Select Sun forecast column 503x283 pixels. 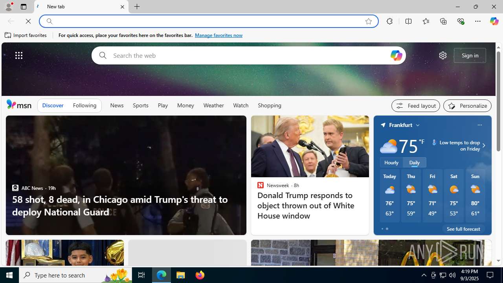[475, 196]
